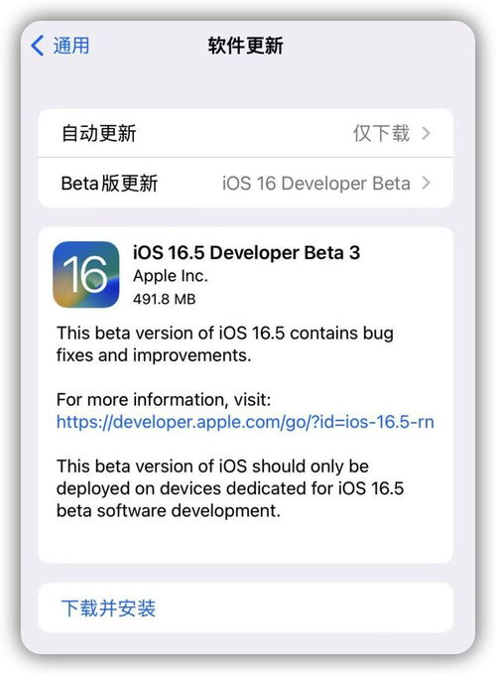The width and height of the screenshot is (496, 675).
Task: Tap the beta software development warning paragraph
Action: coord(230,488)
